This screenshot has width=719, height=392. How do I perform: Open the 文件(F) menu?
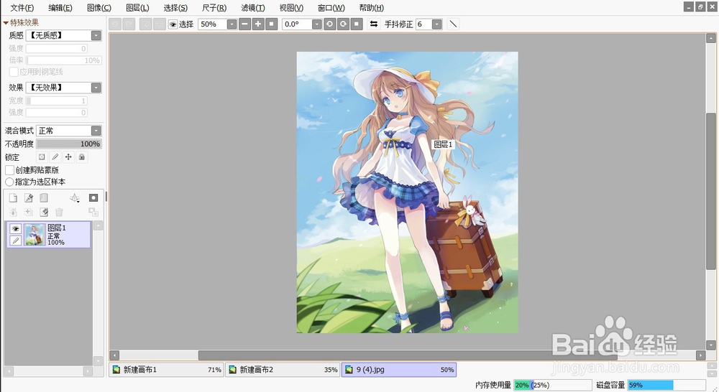pyautogui.click(x=22, y=8)
